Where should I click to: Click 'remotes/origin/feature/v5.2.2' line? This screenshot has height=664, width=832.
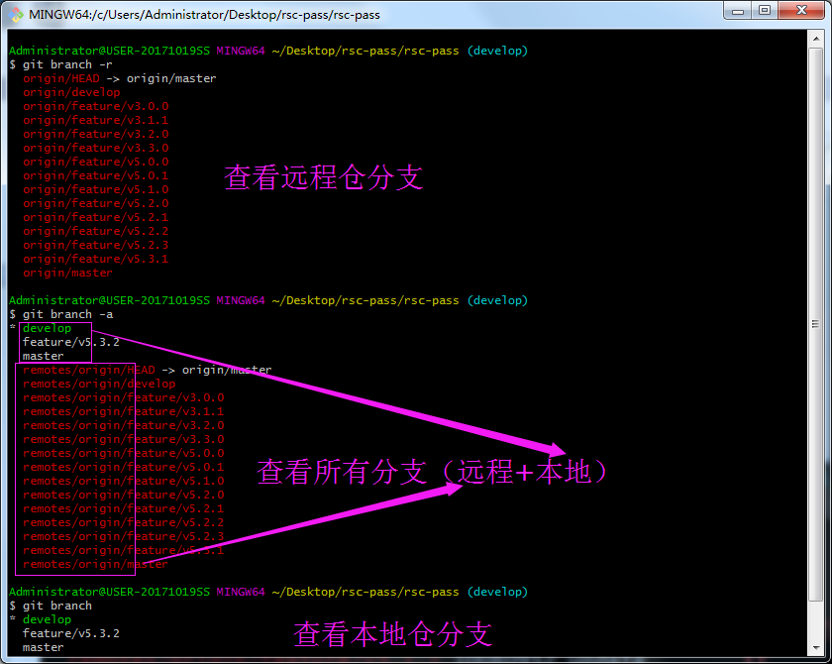pyautogui.click(x=123, y=522)
